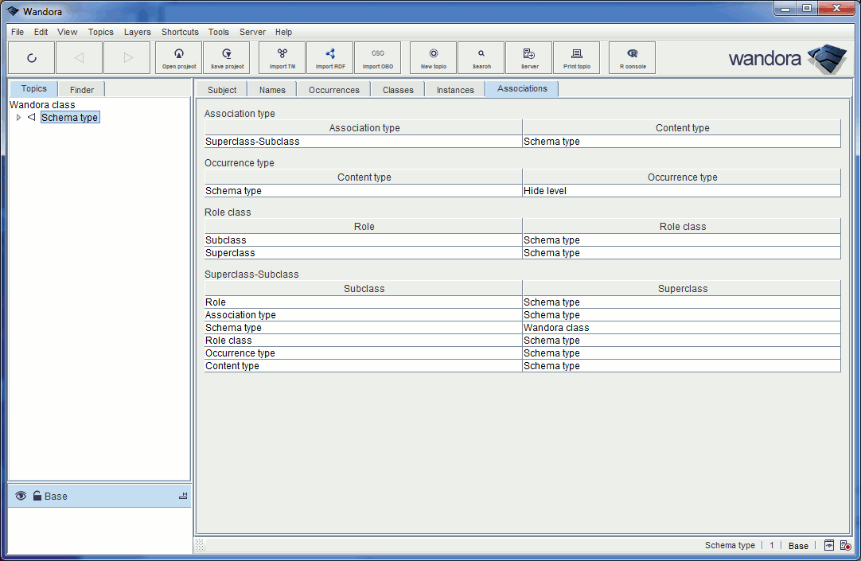Import an OBO file via toolbar icon
Screen dimensions: 861x561
[x=377, y=57]
